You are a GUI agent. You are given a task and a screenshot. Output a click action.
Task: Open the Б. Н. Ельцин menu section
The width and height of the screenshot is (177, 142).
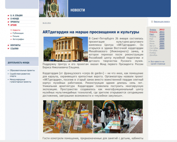[x=17, y=15]
